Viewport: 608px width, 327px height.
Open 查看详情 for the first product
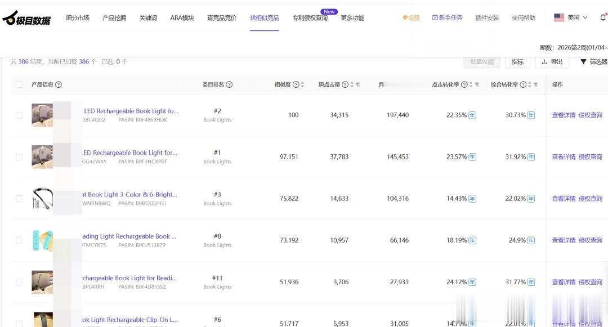(564, 115)
